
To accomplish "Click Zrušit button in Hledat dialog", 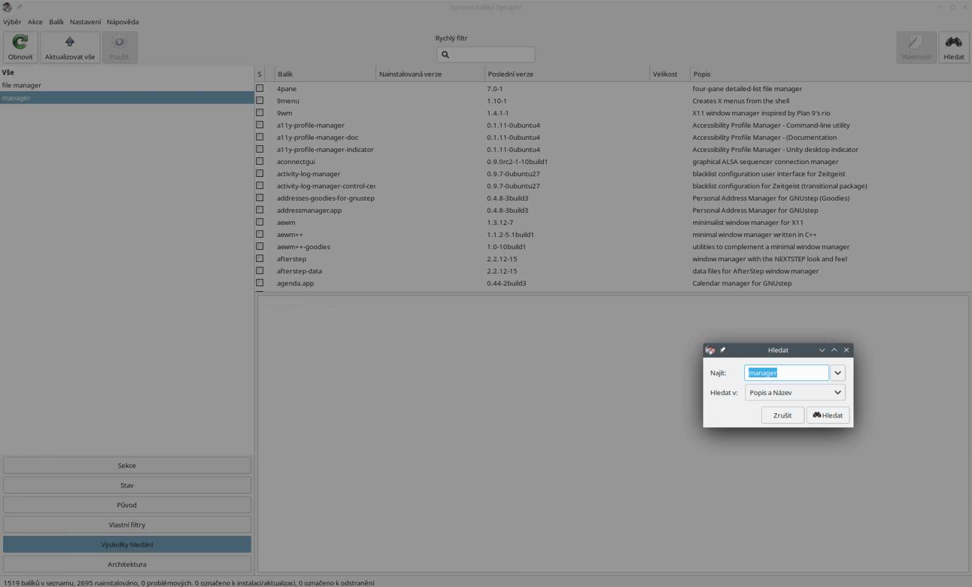I will [x=782, y=415].
